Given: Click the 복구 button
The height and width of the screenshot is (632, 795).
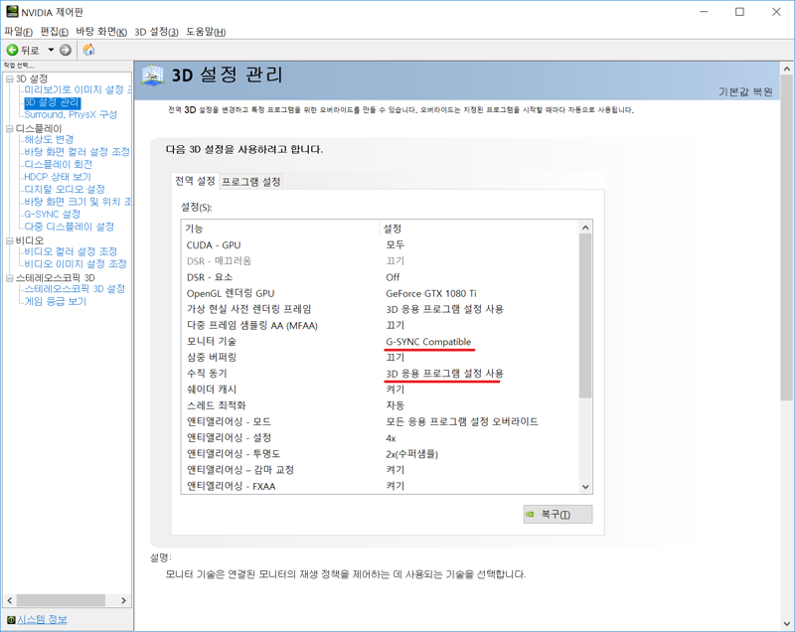Looking at the screenshot, I should (557, 514).
